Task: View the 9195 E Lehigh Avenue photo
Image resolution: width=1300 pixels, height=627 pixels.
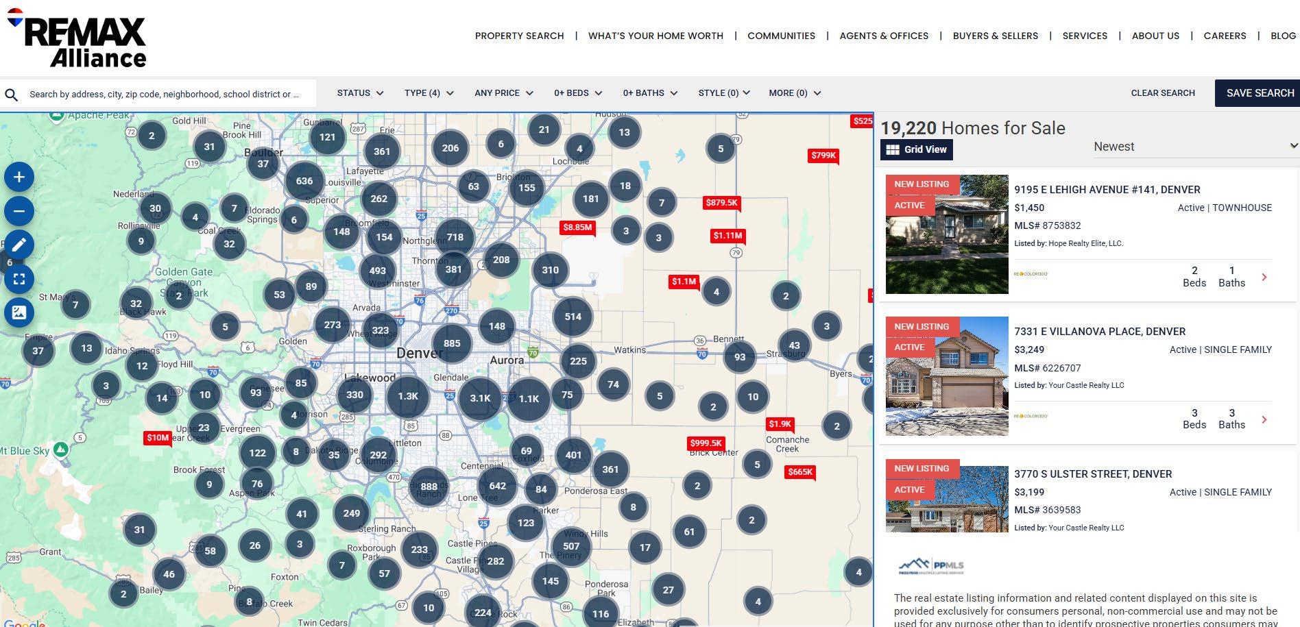Action: tap(947, 234)
